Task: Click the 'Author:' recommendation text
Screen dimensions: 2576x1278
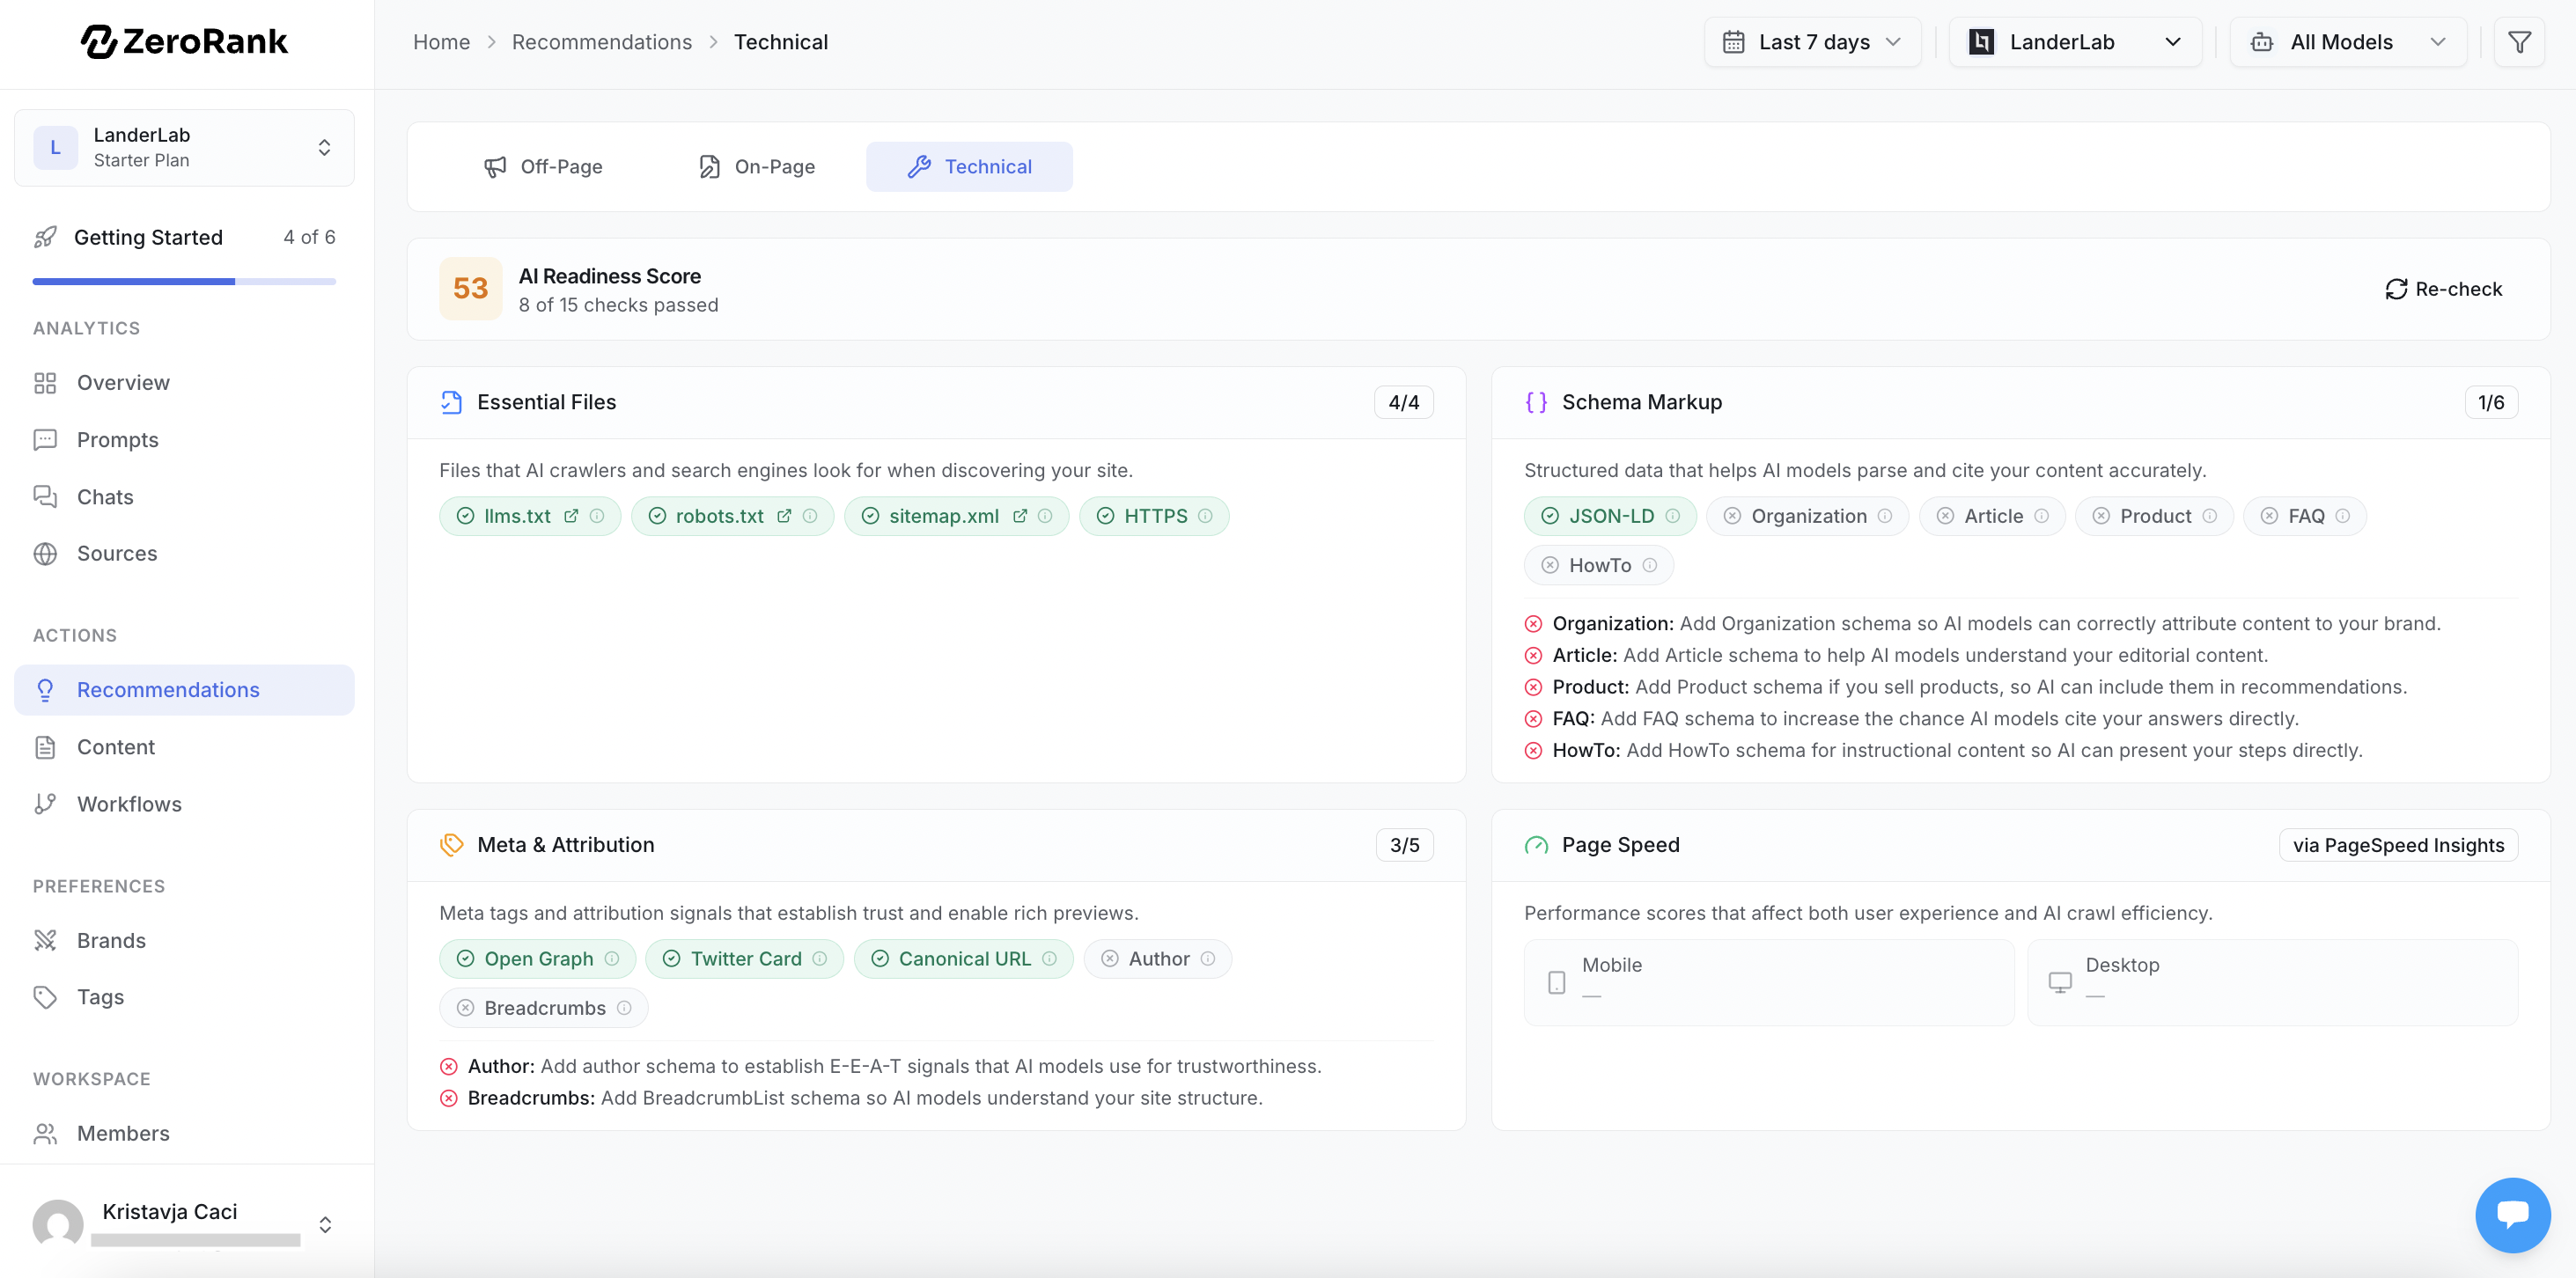Action: 894,1066
